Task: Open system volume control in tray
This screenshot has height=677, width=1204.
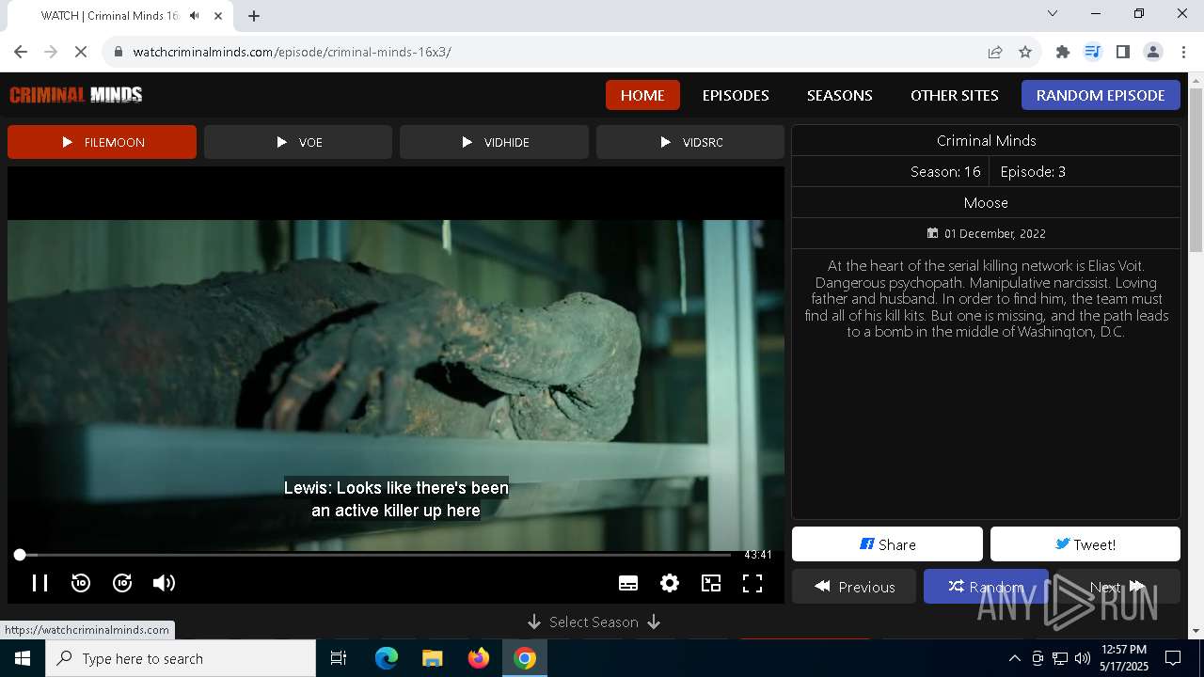Action: pyautogui.click(x=1083, y=658)
